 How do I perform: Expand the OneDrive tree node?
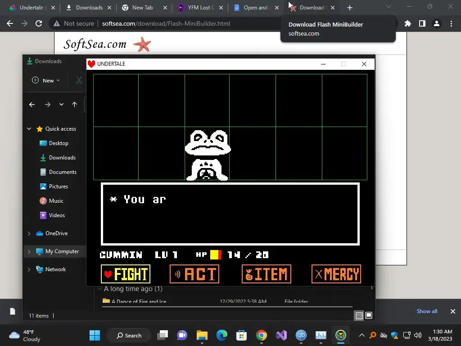(x=29, y=233)
